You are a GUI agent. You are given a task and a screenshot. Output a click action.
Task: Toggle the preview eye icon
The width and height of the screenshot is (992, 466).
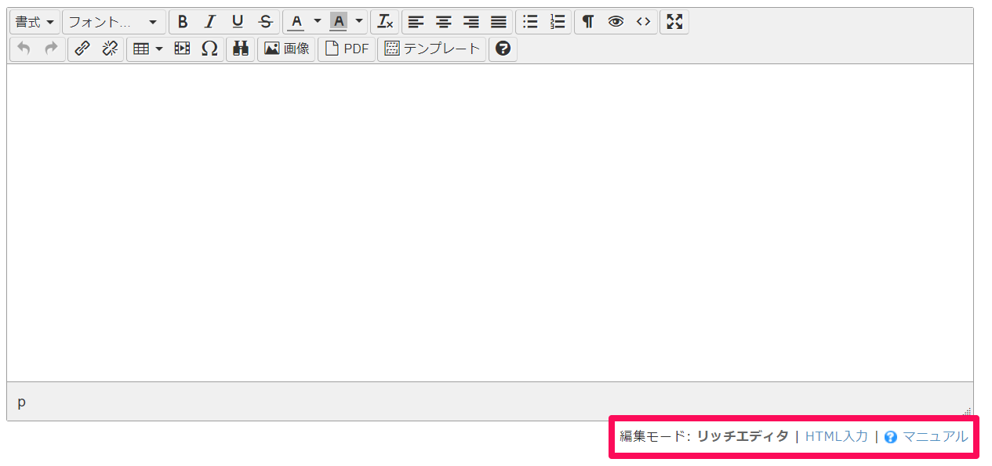615,21
